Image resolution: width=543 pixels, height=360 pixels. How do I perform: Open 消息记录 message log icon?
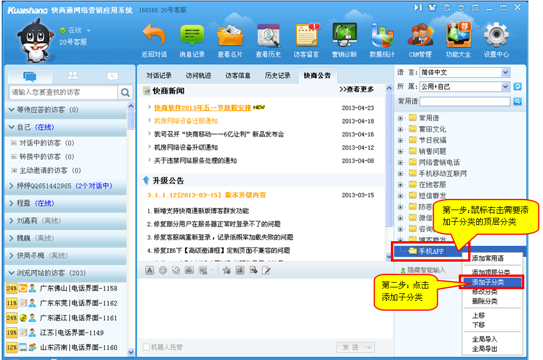pos(192,36)
